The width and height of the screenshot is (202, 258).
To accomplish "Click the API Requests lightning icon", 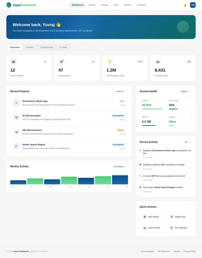I will pyautogui.click(x=110, y=62).
